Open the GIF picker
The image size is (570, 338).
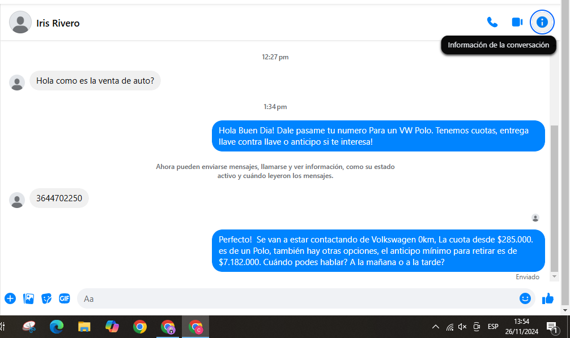(x=65, y=298)
